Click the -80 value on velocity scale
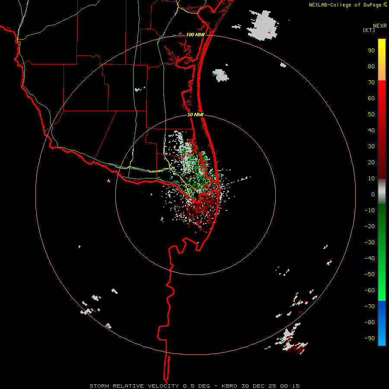 pyautogui.click(x=370, y=322)
